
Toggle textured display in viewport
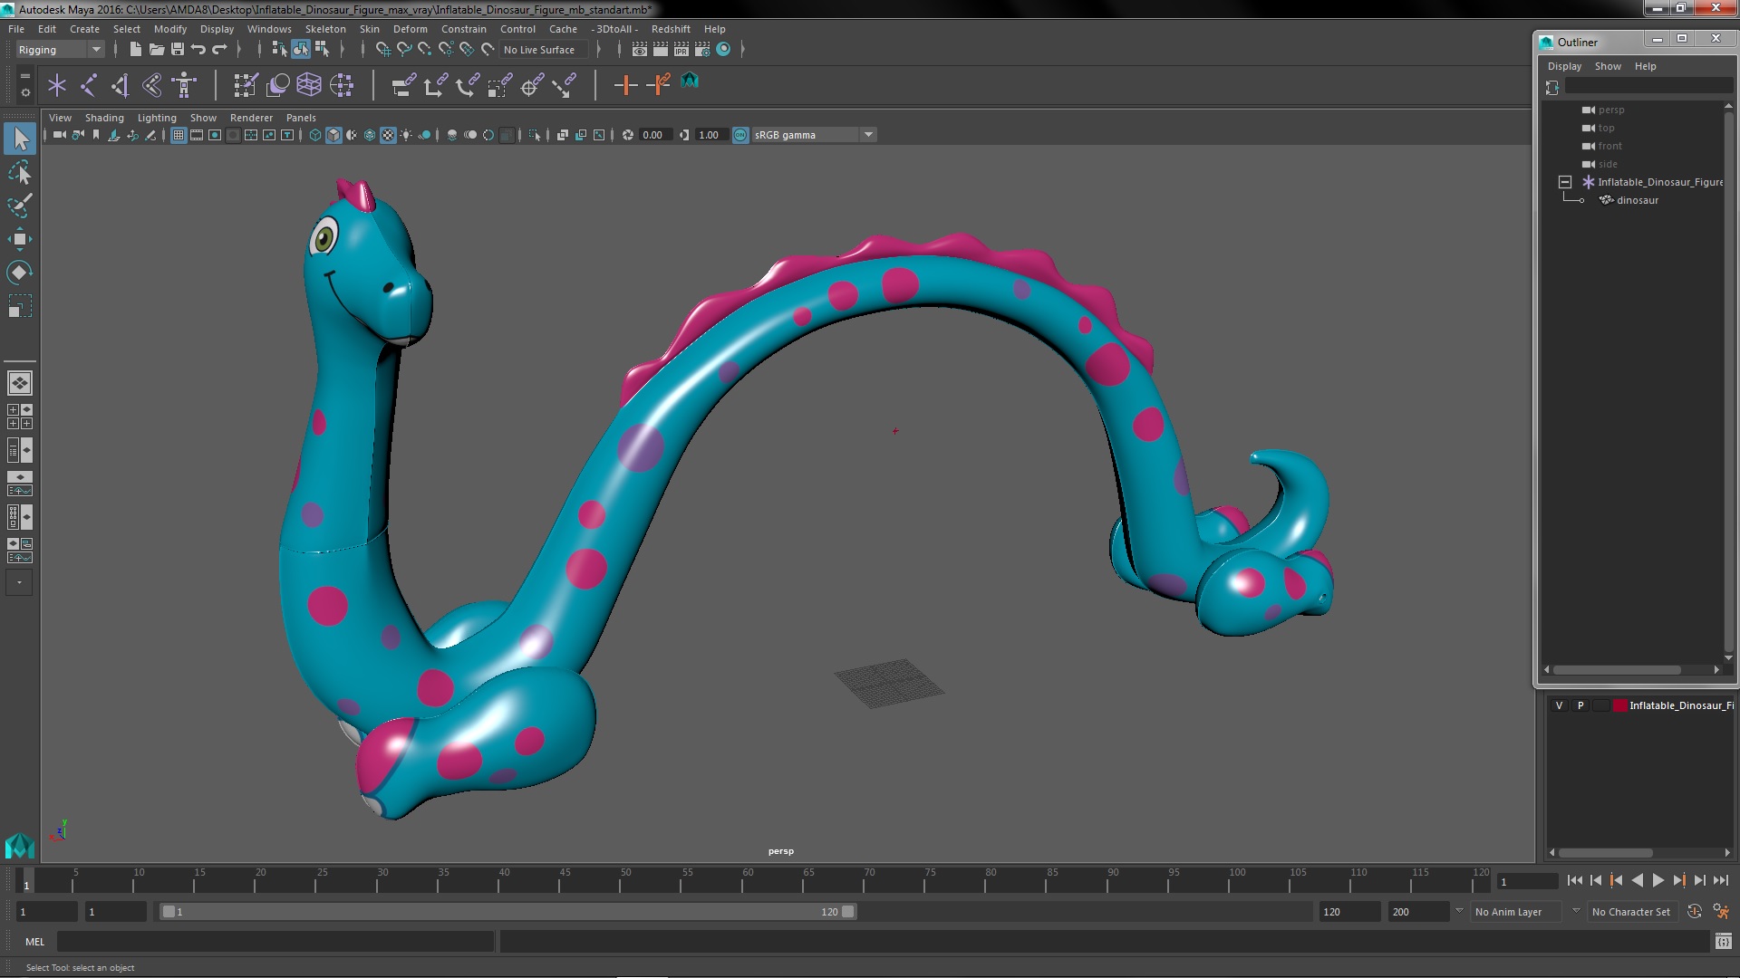pos(388,135)
